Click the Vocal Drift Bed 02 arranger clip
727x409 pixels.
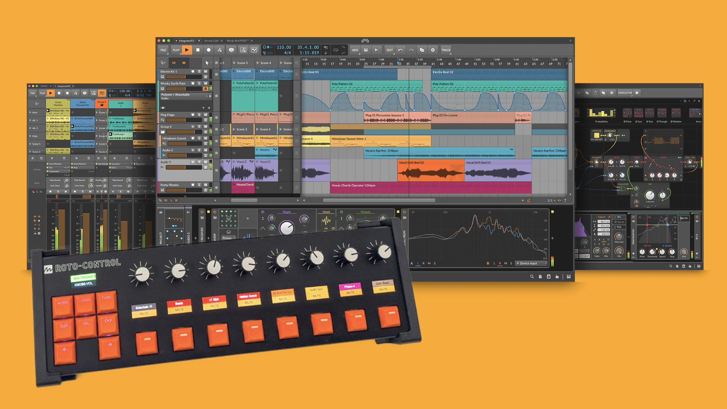pos(431,170)
